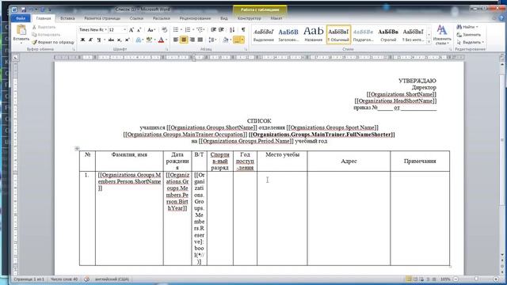This screenshot has width=507, height=285.
Task: Clear formatting with the eraser icon
Action: 165,30
